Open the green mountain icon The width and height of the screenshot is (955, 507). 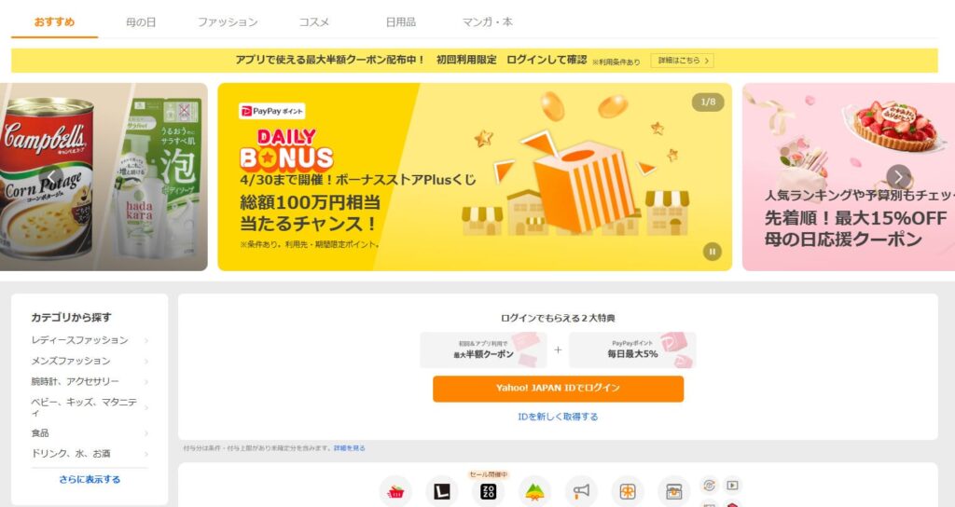click(x=534, y=491)
